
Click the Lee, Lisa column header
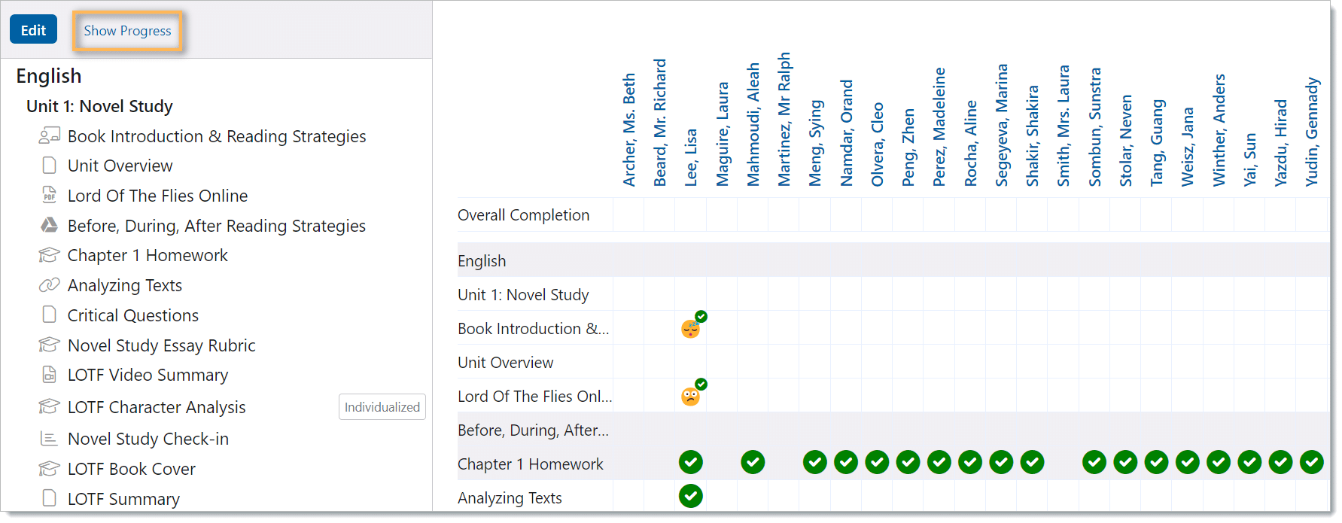point(691,157)
